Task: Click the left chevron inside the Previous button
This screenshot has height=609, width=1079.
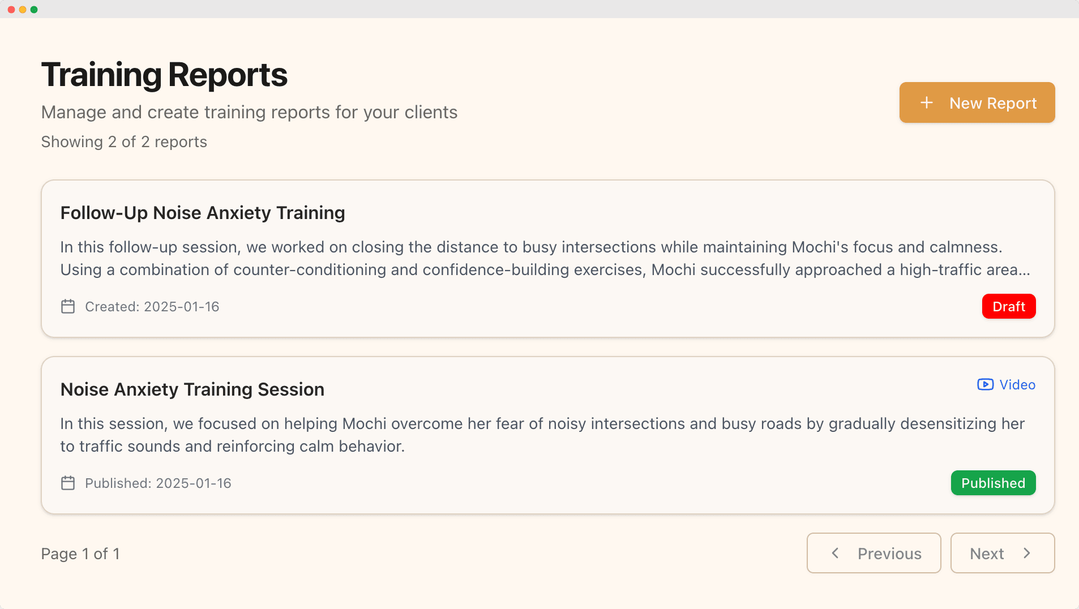Action: [836, 553]
